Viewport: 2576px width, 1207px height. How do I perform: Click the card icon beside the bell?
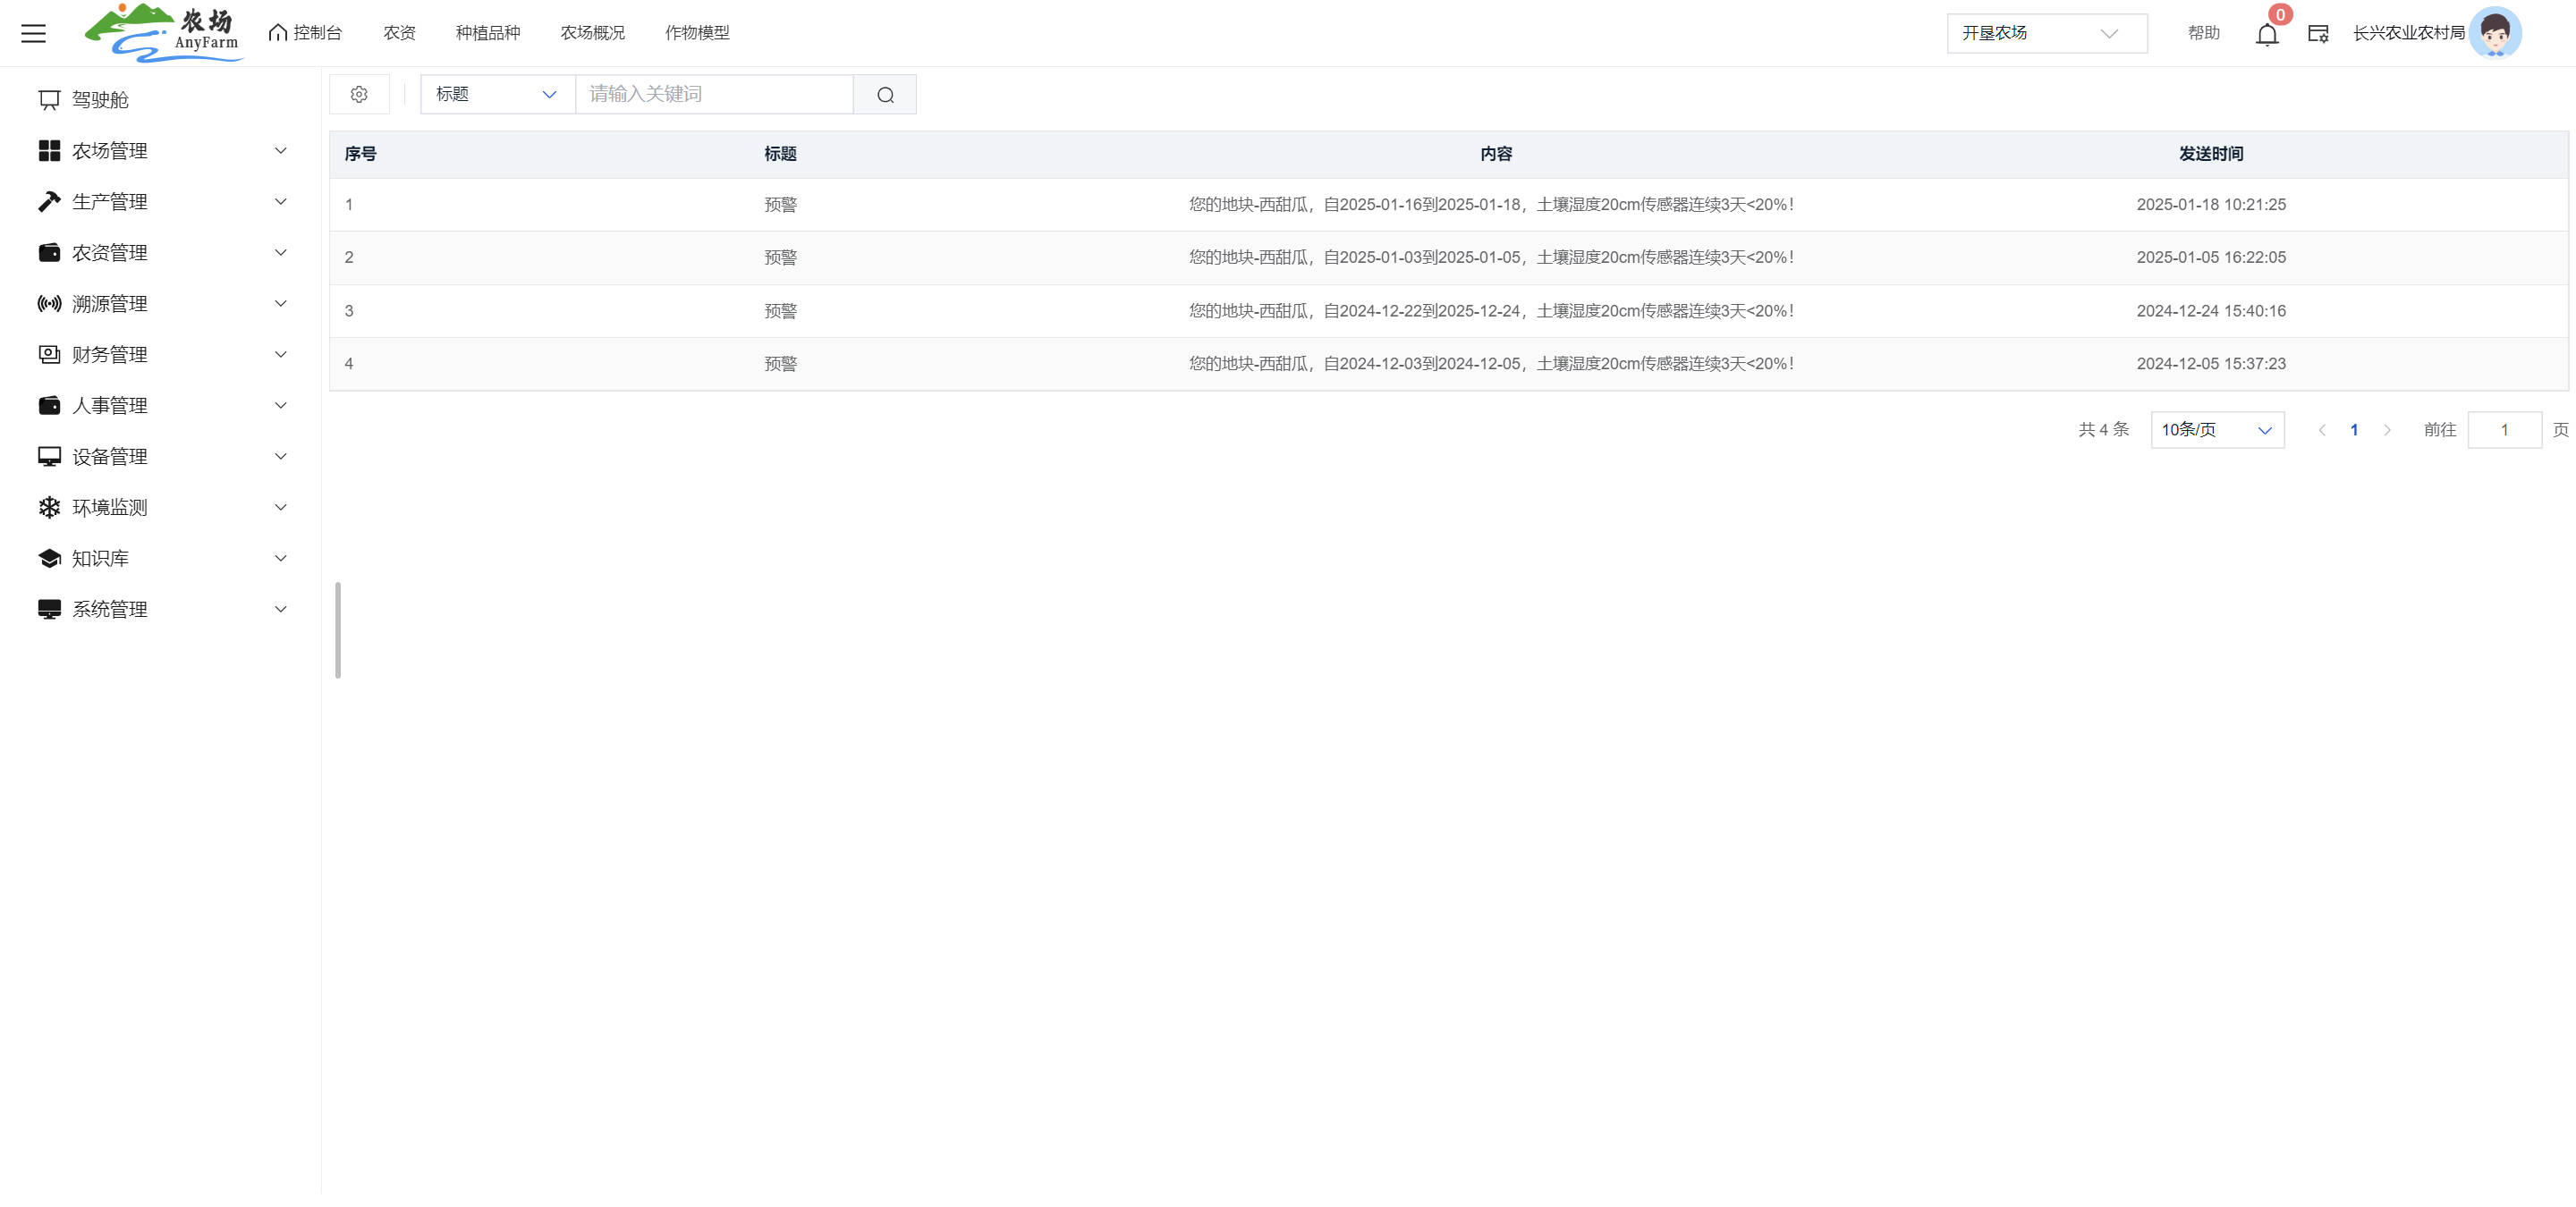2318,34
